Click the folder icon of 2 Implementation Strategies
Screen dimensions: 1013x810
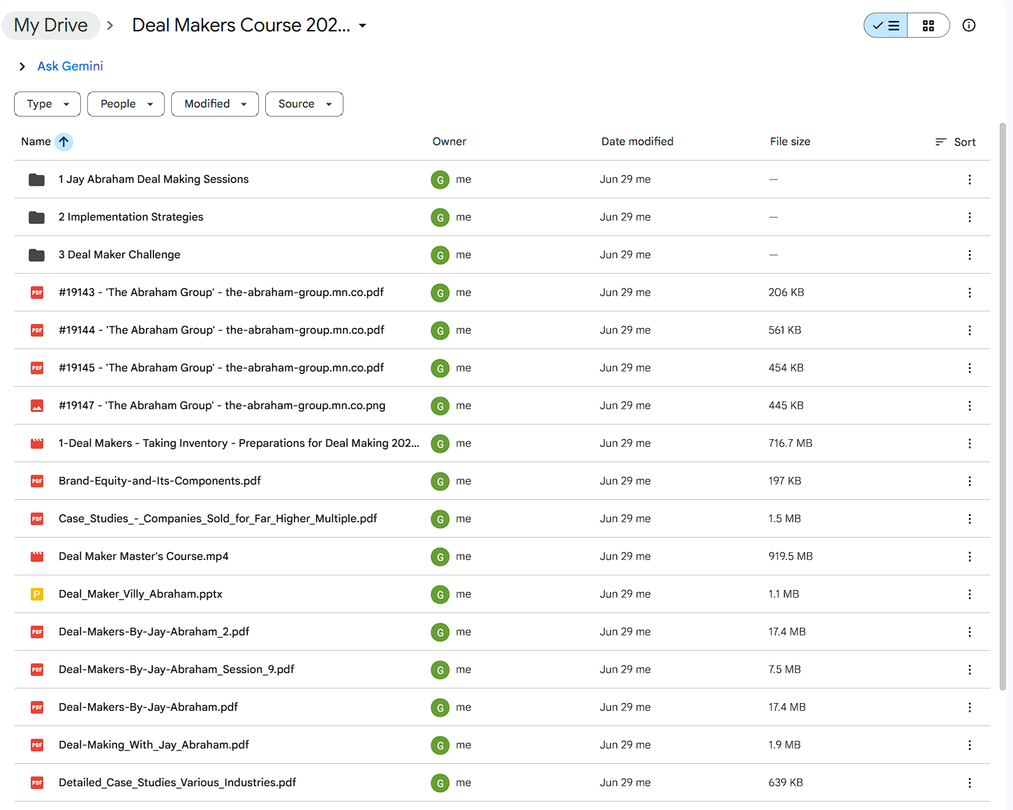click(x=37, y=217)
